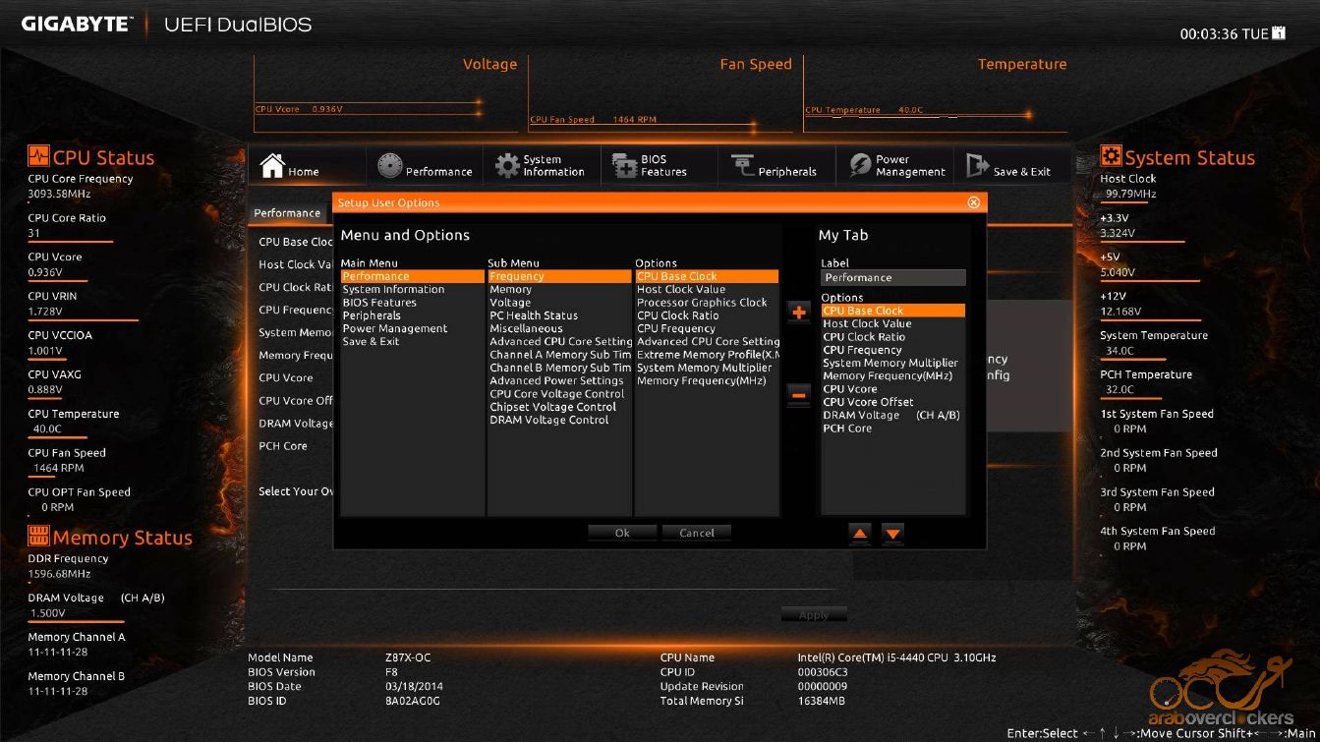Select BIOS Features in the Main Menu list
The image size is (1320, 742).
coord(379,303)
